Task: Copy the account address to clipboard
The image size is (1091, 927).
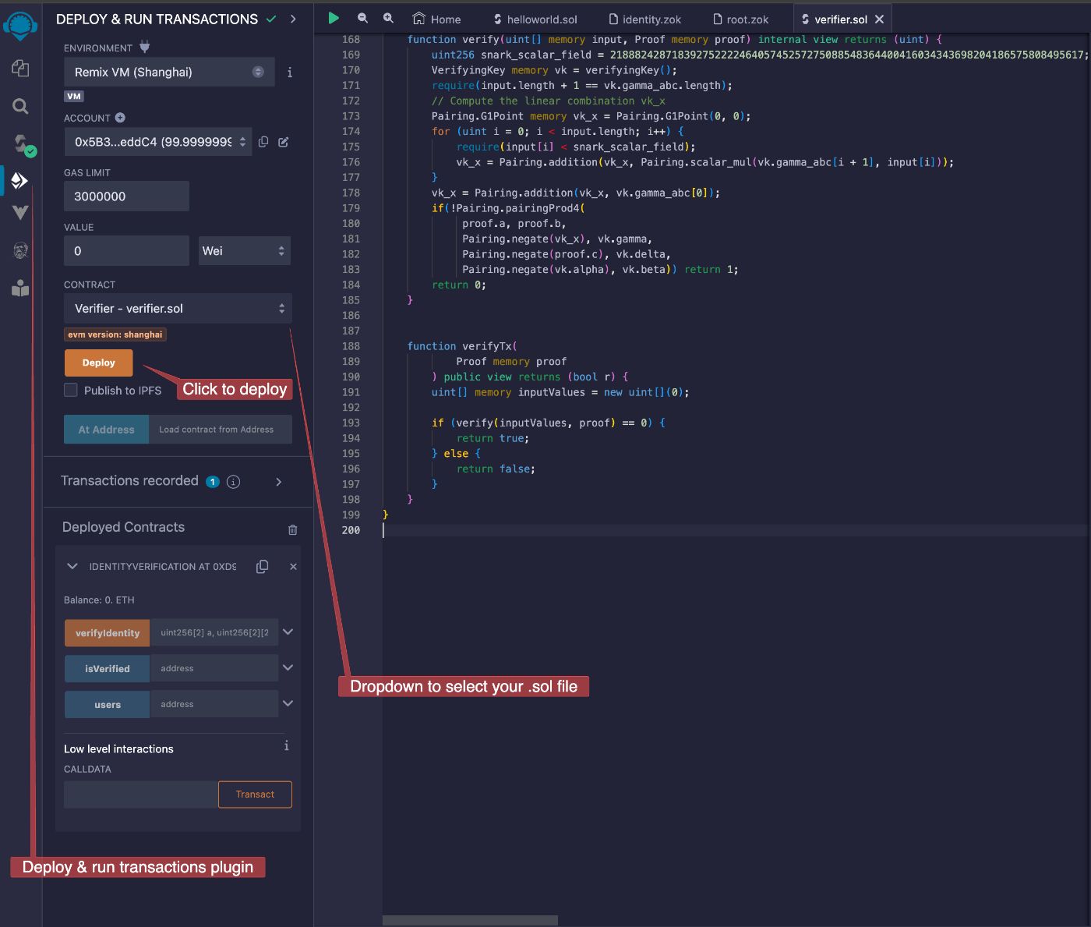Action: (x=263, y=142)
